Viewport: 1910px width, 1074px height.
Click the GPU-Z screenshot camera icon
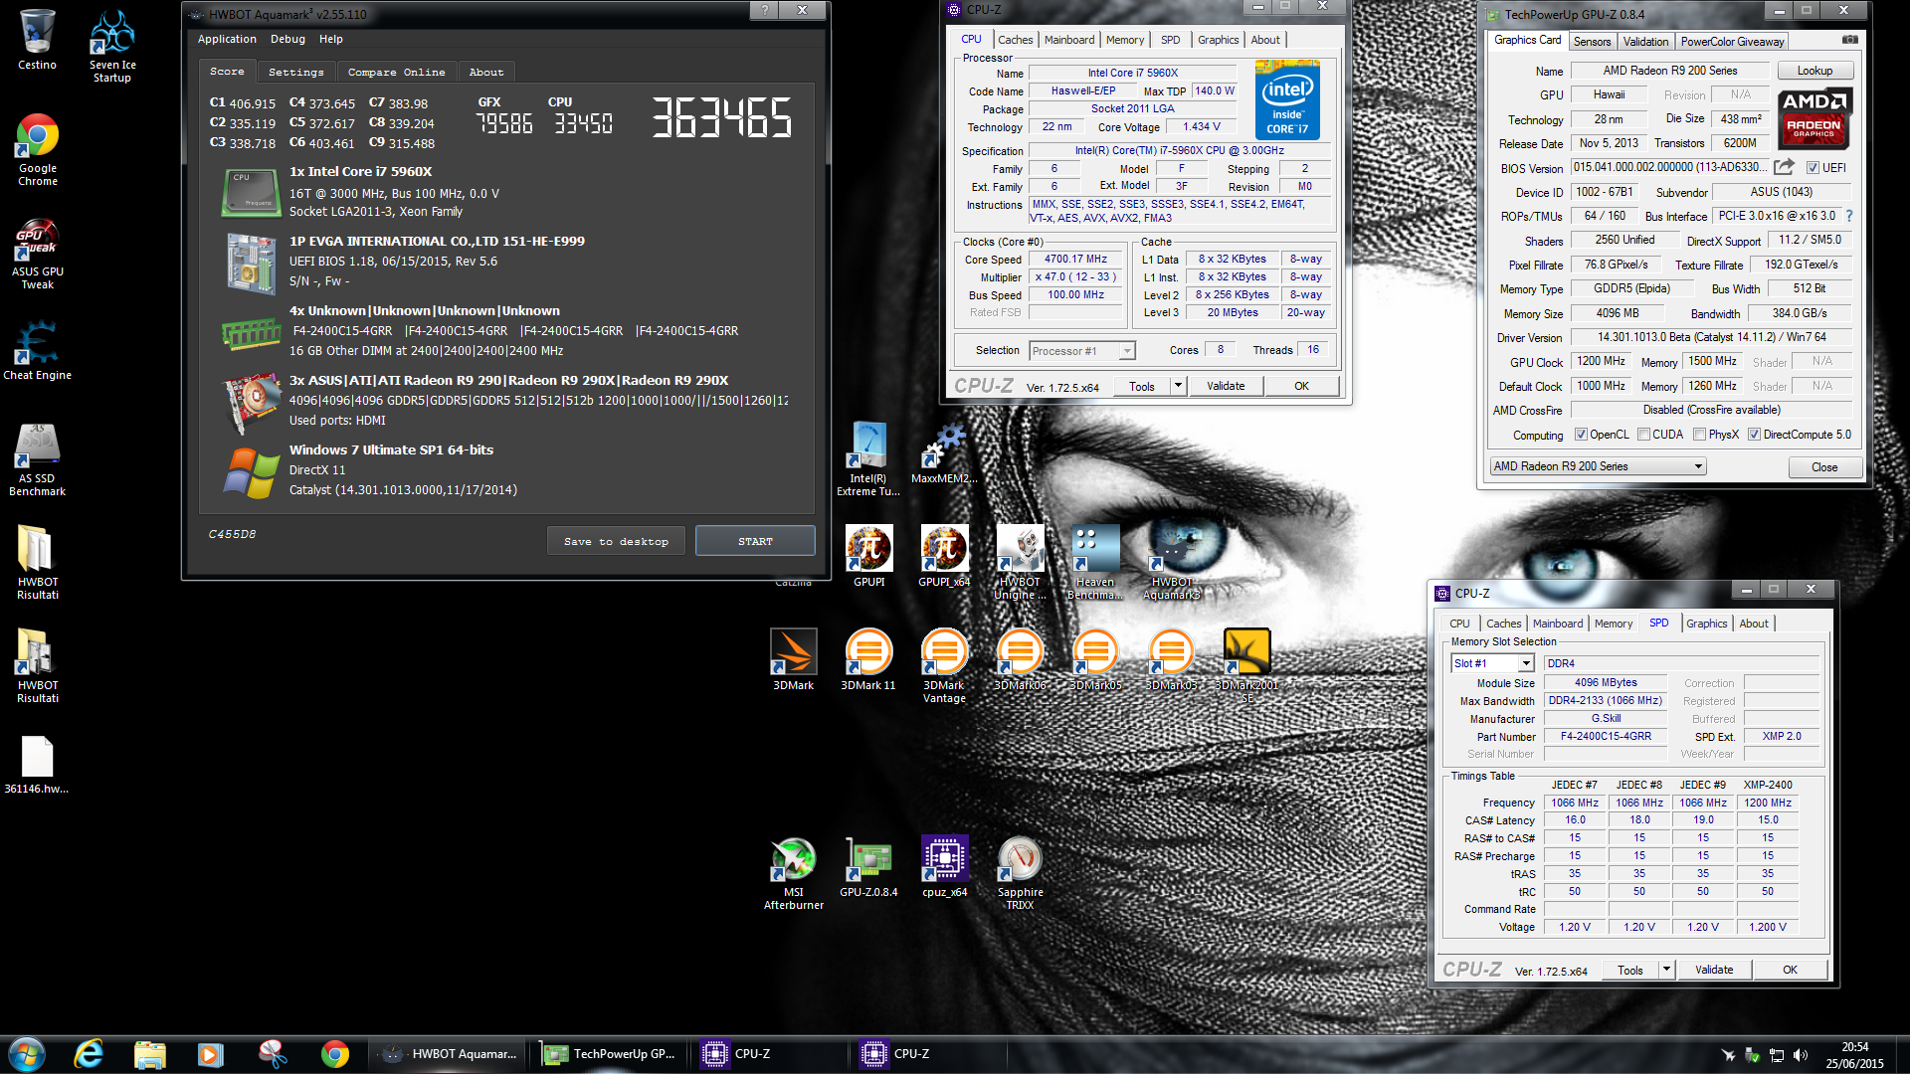click(1849, 40)
